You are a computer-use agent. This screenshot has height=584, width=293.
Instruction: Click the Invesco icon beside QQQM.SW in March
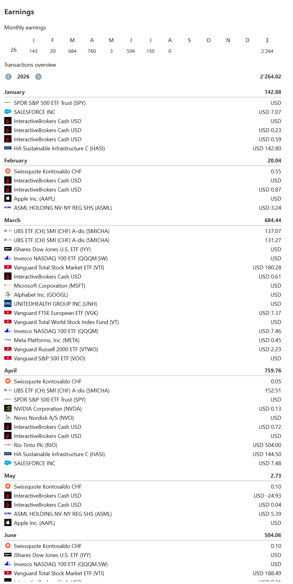[x=8, y=258]
